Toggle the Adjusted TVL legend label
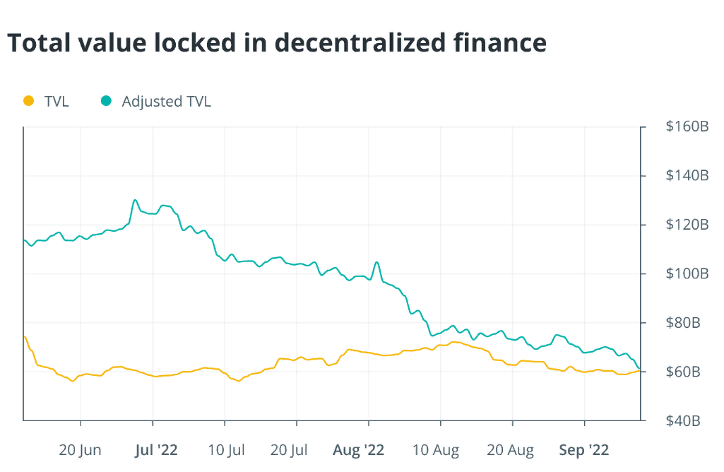Image resolution: width=724 pixels, height=472 pixels. (x=166, y=101)
